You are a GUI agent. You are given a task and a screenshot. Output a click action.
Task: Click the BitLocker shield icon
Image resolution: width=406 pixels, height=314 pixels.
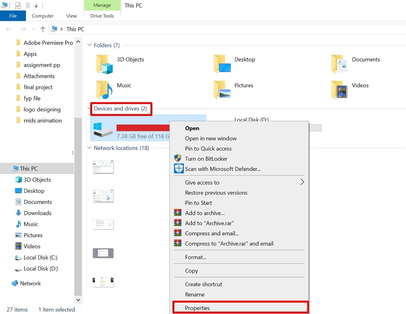[x=179, y=159]
